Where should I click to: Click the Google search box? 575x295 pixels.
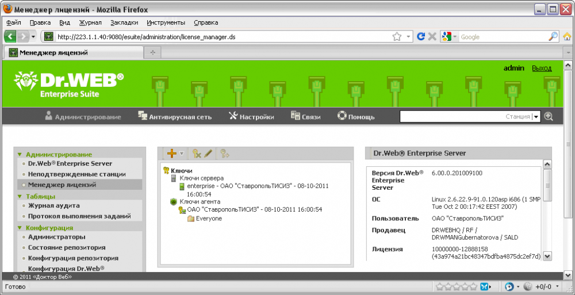click(x=503, y=37)
